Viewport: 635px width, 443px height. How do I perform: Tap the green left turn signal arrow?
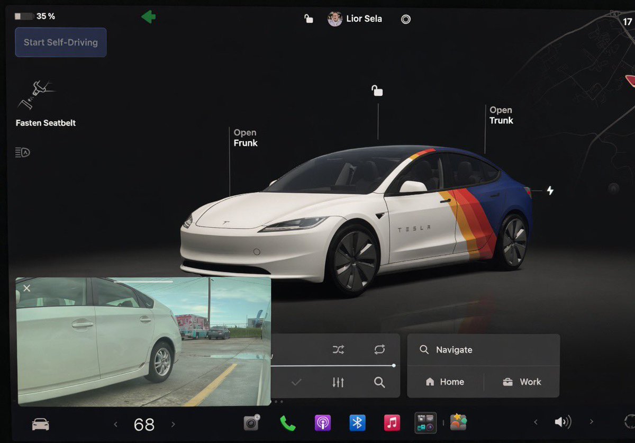pyautogui.click(x=149, y=17)
